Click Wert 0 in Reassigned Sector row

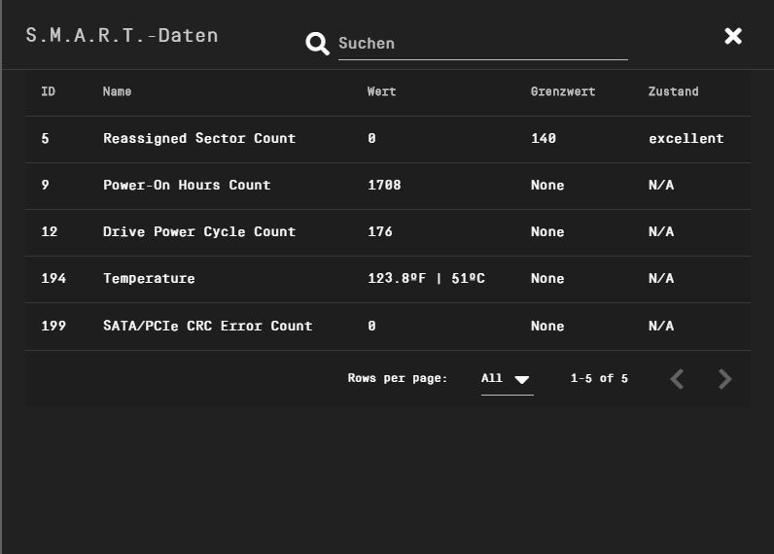click(371, 139)
